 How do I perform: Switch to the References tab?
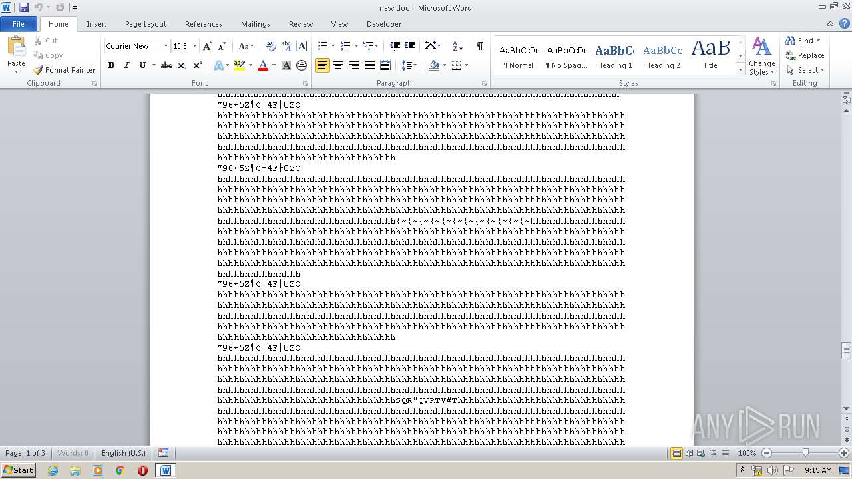point(204,23)
